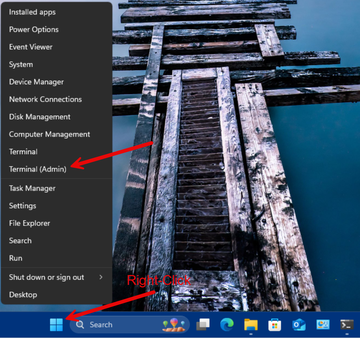This screenshot has height=338, width=360.
Task: Open Disk Management entry
Action: click(x=40, y=117)
